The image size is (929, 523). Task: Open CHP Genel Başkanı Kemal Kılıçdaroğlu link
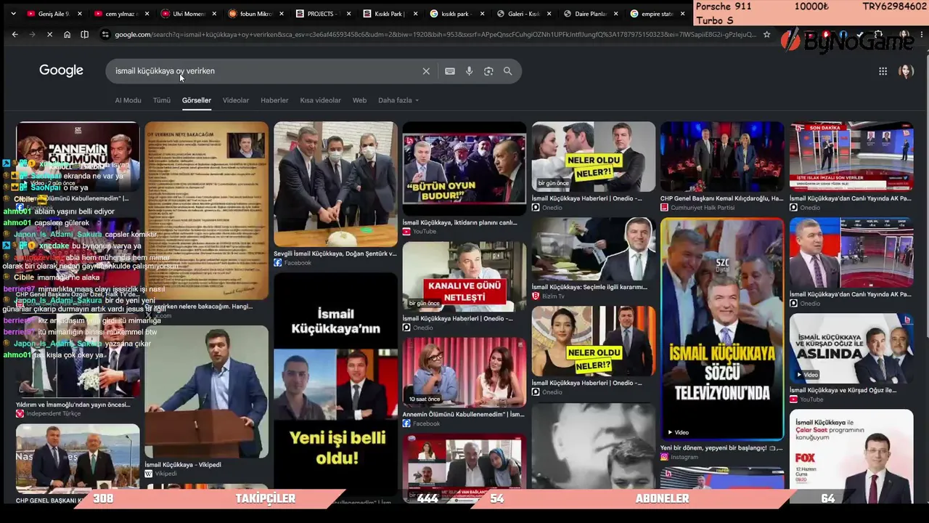pos(722,198)
